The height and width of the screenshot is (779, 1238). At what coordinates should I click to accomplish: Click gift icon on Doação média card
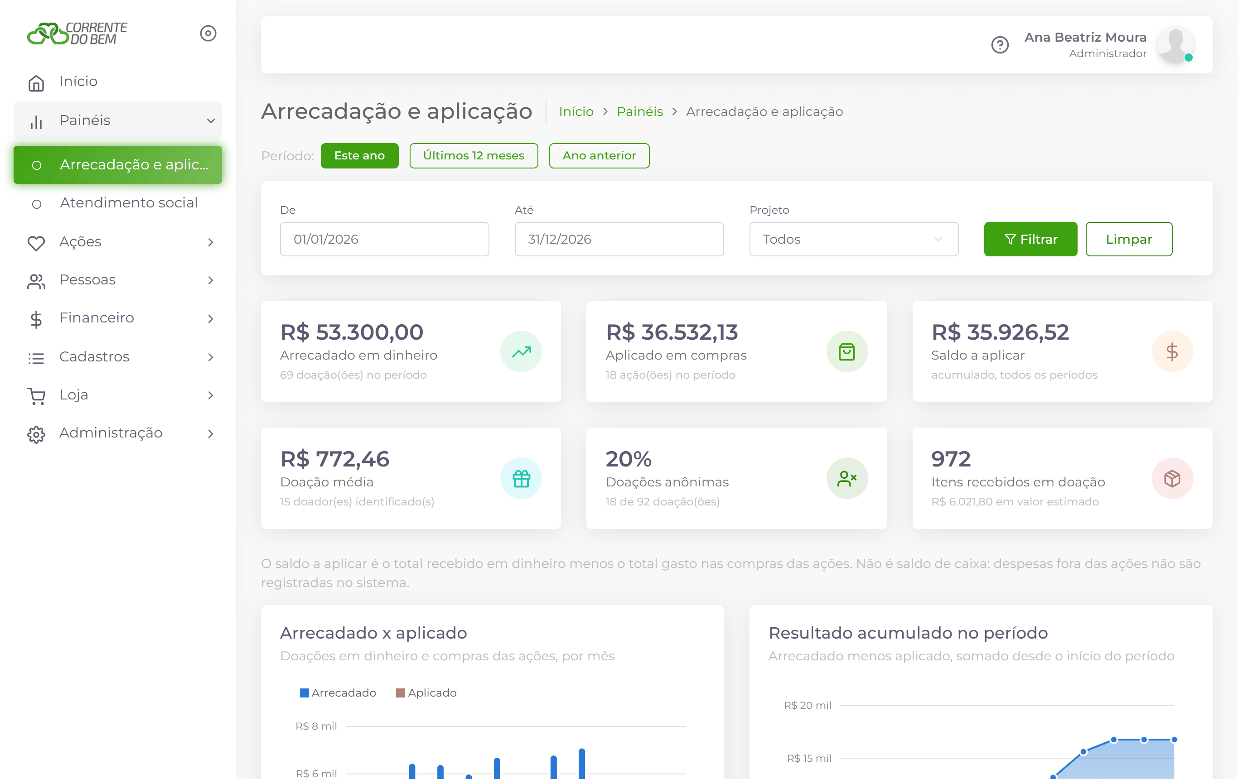(521, 478)
